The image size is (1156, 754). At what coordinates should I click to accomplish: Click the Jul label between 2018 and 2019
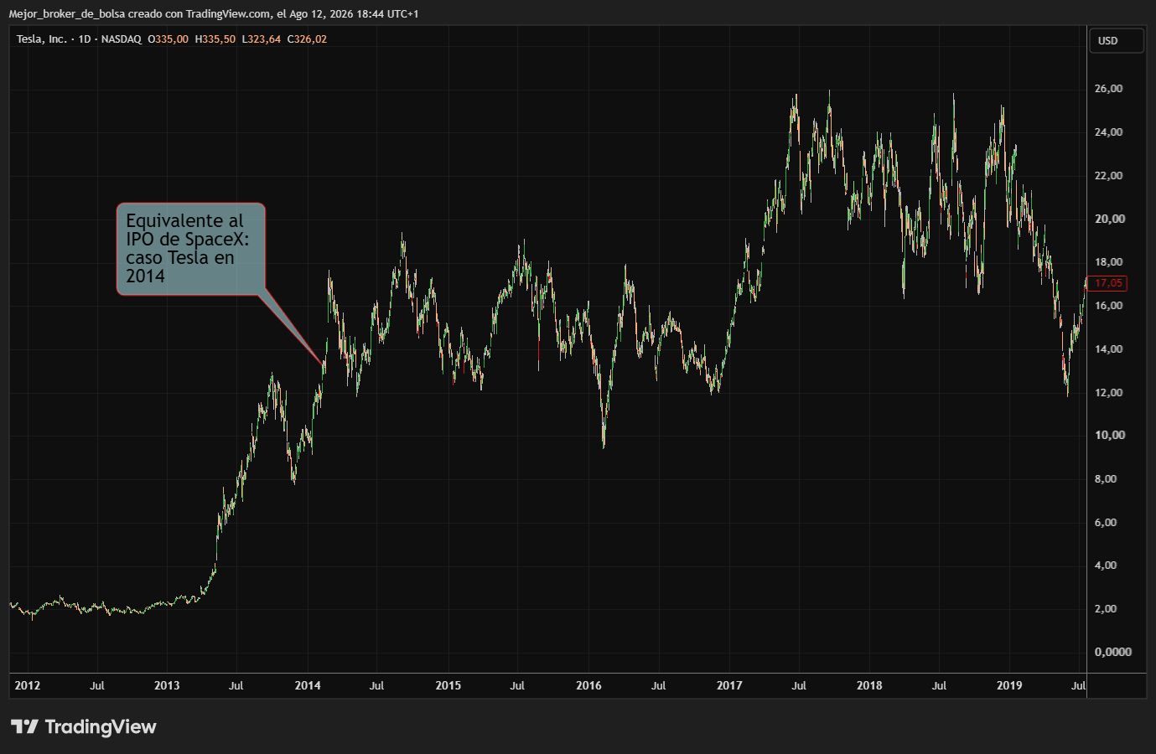(939, 685)
